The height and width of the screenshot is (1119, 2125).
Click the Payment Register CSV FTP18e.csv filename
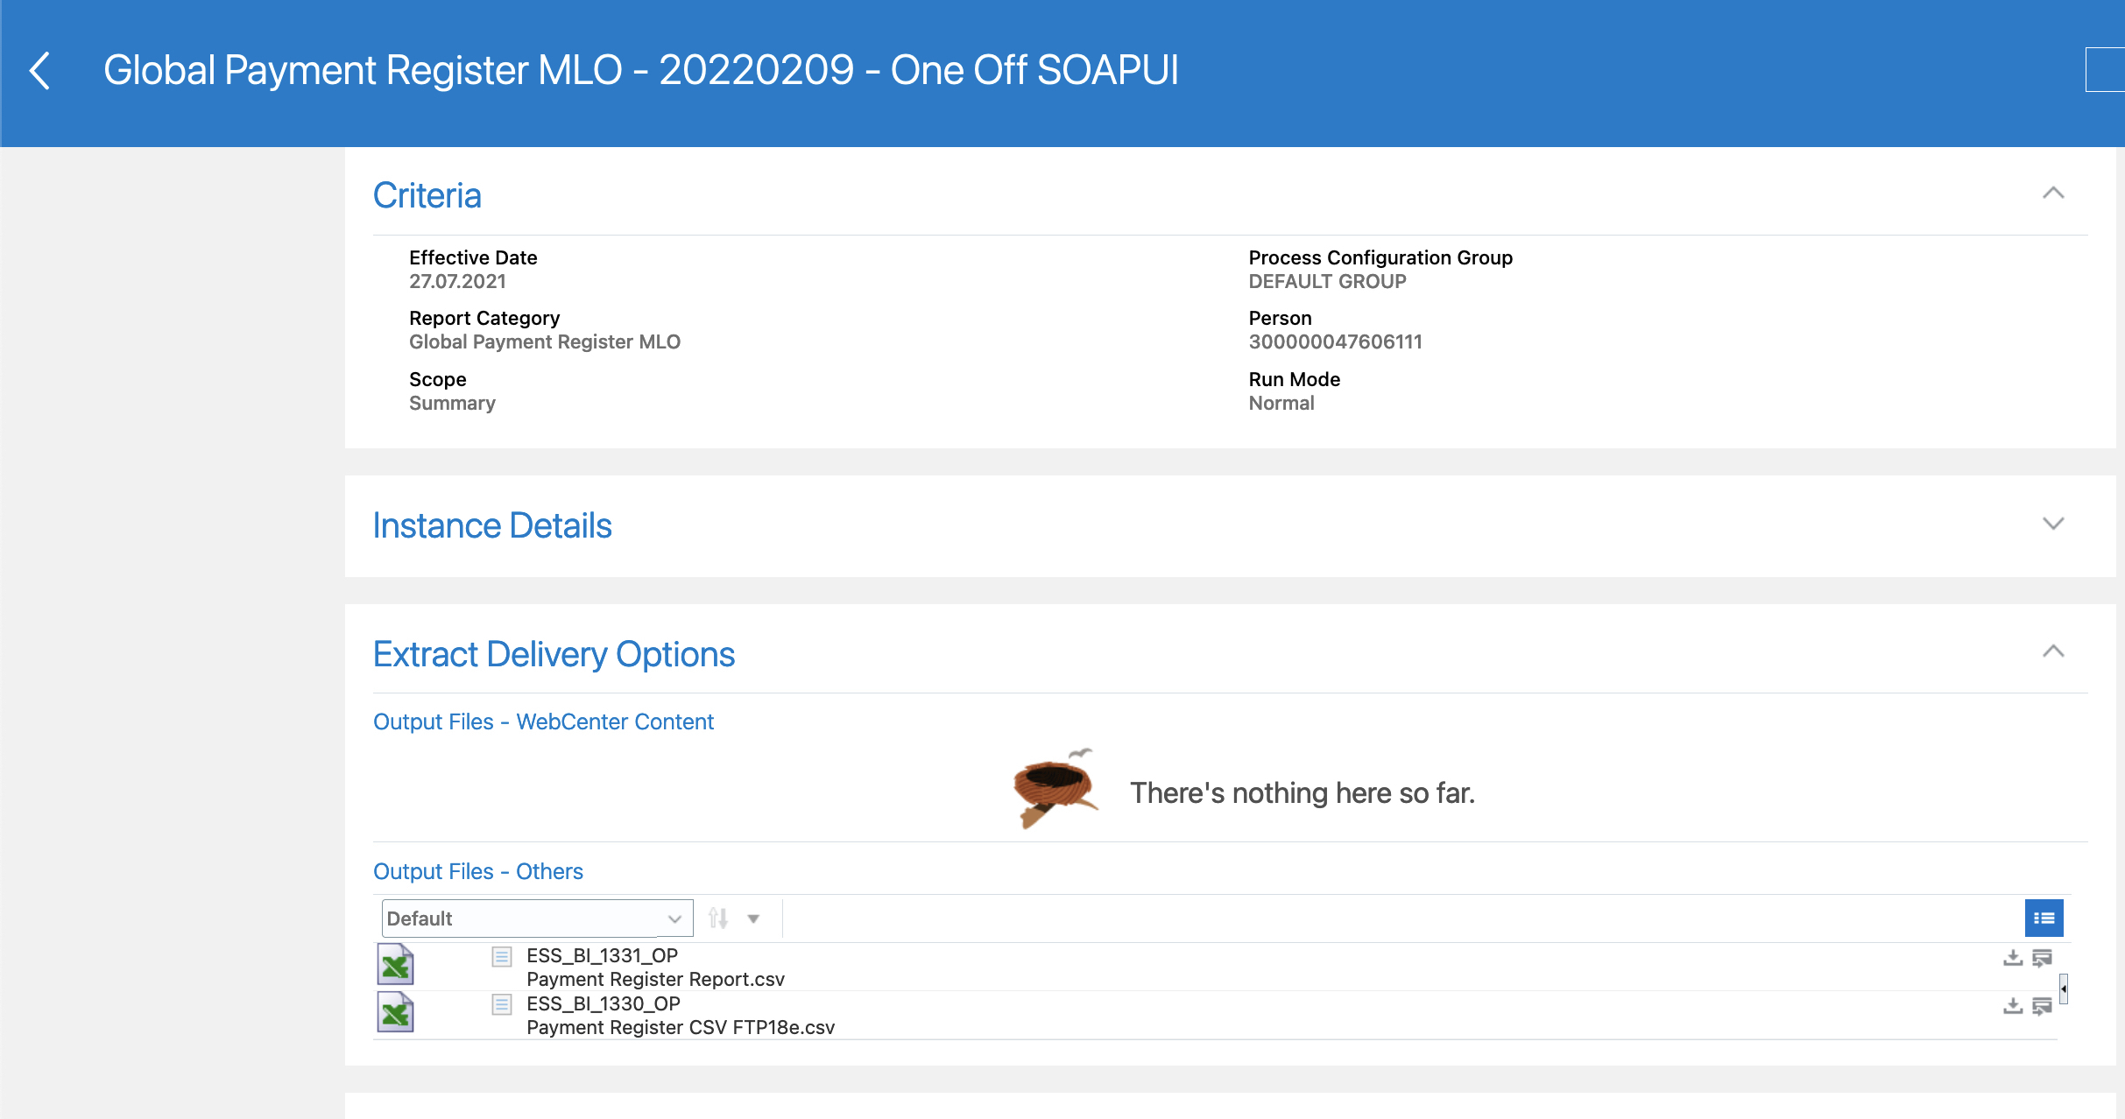click(680, 1027)
